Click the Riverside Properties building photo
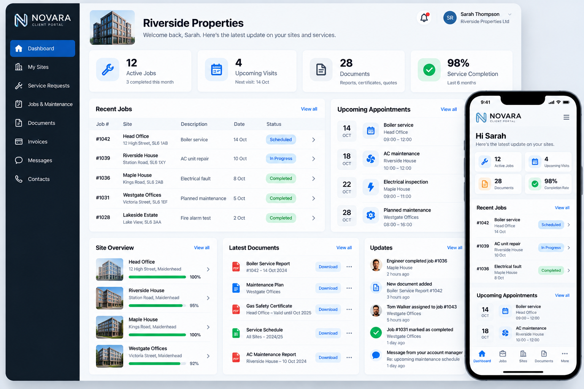Screen dimensions: 584x389 coord(112,27)
